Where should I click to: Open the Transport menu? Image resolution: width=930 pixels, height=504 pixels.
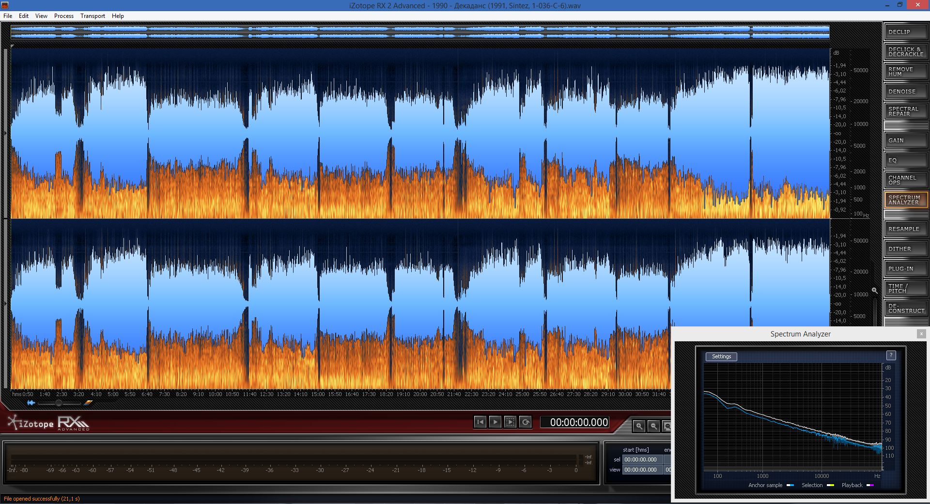tap(93, 16)
